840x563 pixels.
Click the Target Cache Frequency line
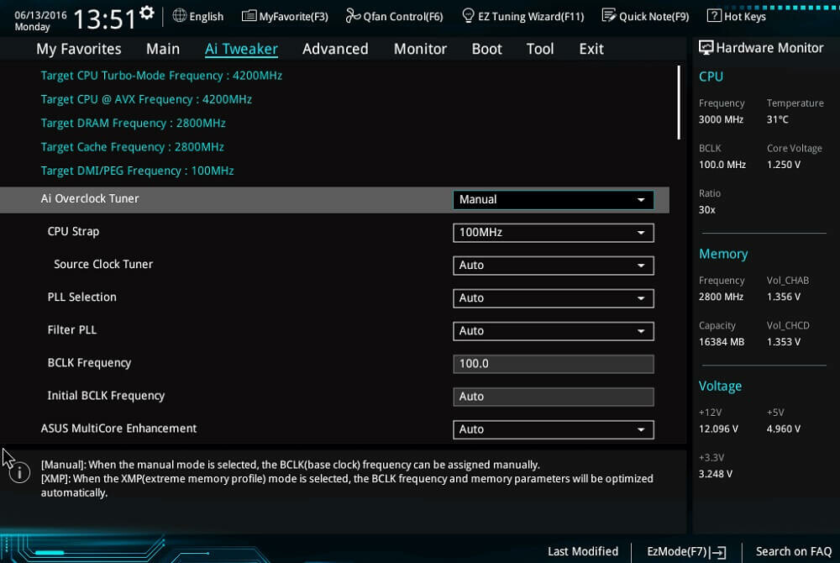(133, 147)
